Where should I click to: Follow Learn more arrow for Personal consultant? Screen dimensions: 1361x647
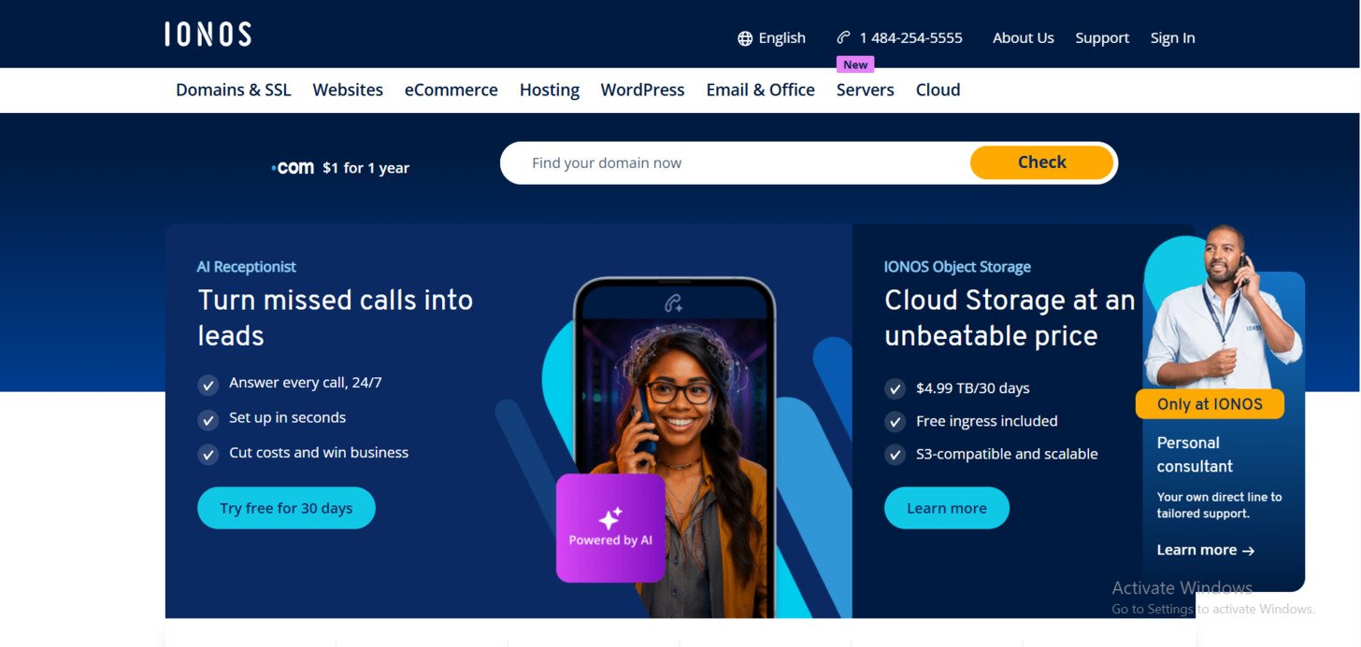[1206, 550]
